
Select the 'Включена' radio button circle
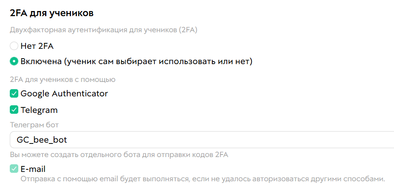(x=14, y=62)
